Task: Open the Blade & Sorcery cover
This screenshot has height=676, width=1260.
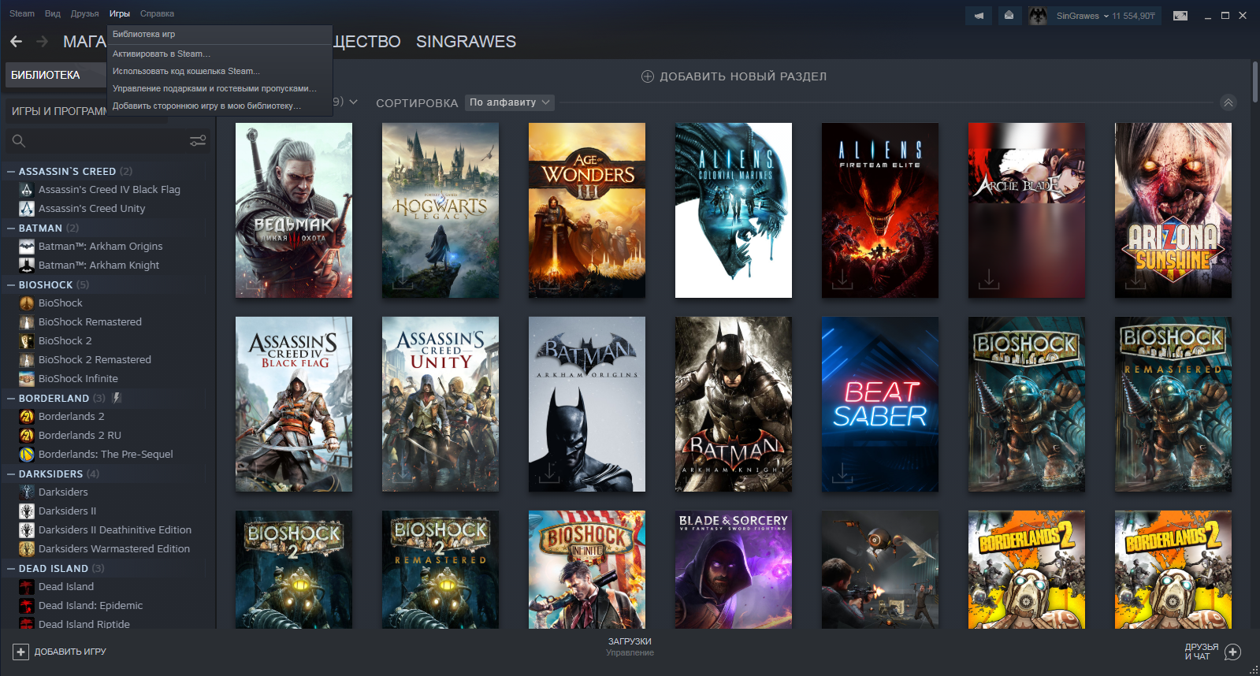Action: tap(734, 570)
